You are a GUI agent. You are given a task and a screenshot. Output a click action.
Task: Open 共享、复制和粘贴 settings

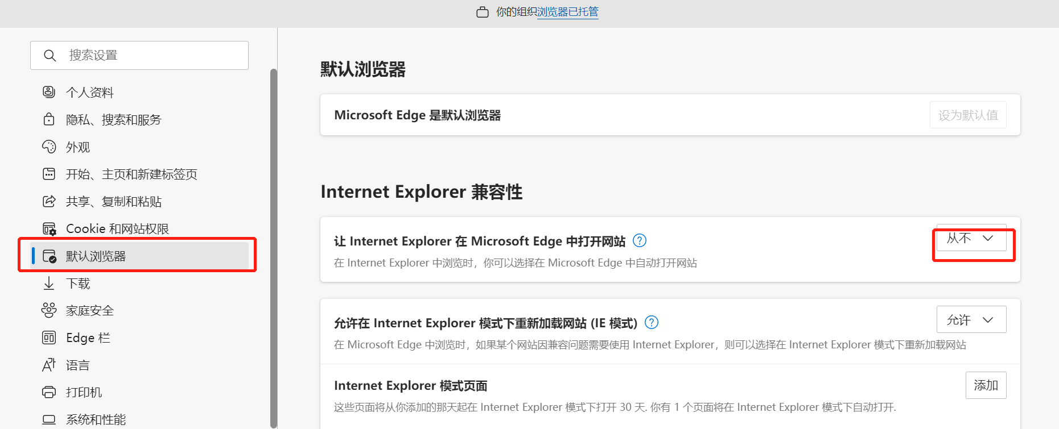pyautogui.click(x=114, y=202)
